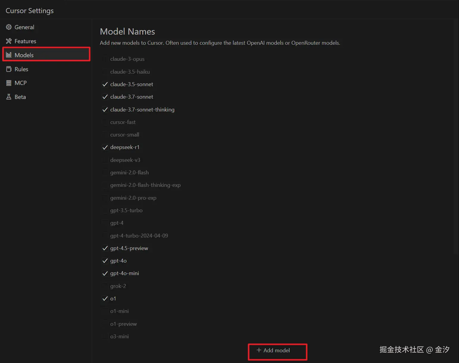The height and width of the screenshot is (363, 459).
Task: Enable the o1-preview checkbox
Action: [x=105, y=324]
